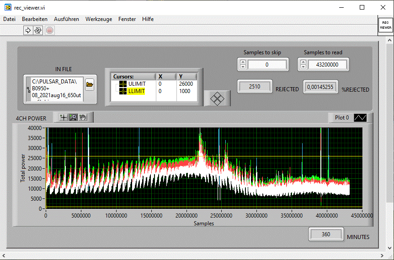
Task: Click the LabVIEW window title icon
Action: point(8,7)
